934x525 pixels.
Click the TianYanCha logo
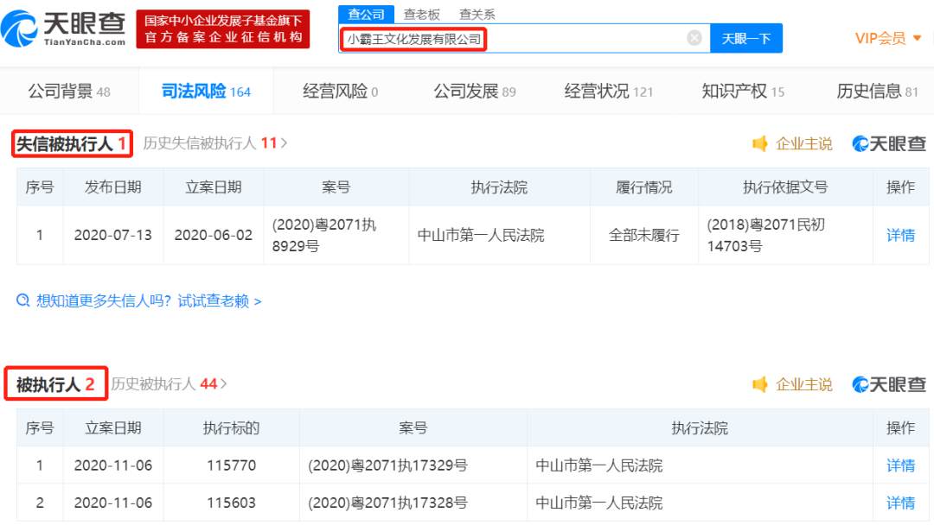pos(63,28)
